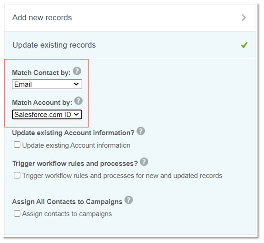This screenshot has width=264, height=243.
Task: Click the Trigger workflow rules checkbox label text
Action: click(122, 176)
